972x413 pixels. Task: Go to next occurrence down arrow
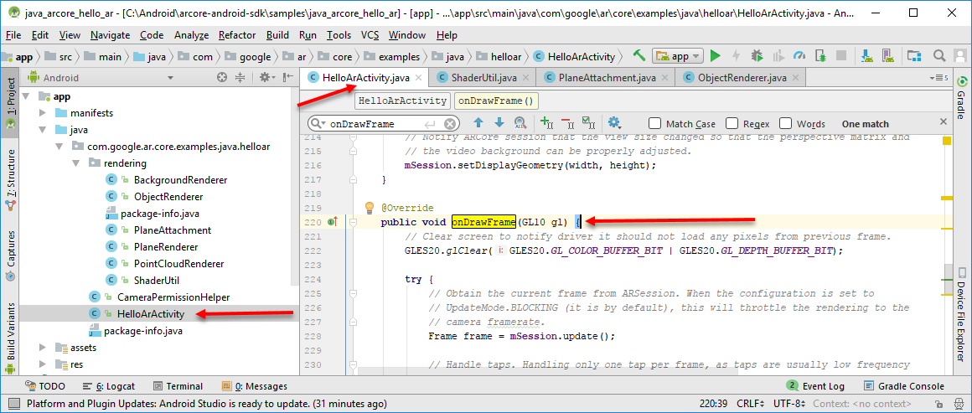[x=499, y=123]
